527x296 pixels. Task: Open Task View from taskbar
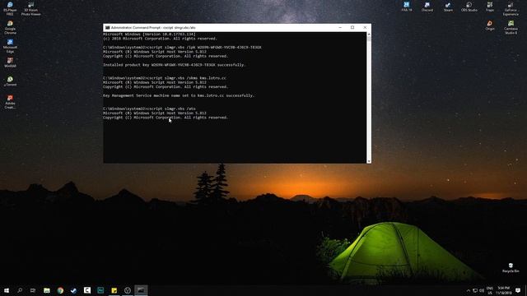[33, 290]
